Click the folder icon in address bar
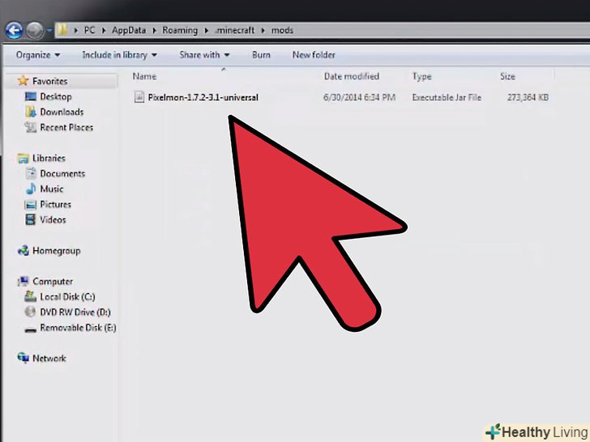The height and width of the screenshot is (442, 590). (x=62, y=30)
